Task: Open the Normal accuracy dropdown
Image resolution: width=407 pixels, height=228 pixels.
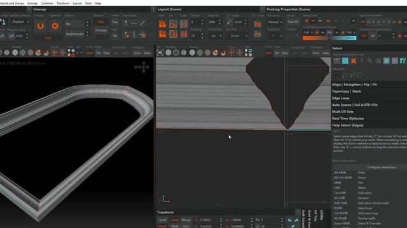Action: 275,22
